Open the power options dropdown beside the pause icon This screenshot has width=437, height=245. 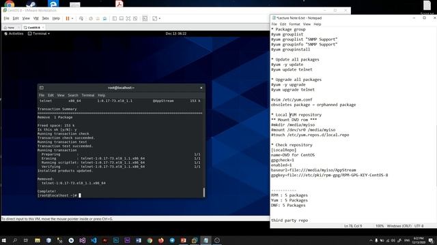[x=72, y=18]
